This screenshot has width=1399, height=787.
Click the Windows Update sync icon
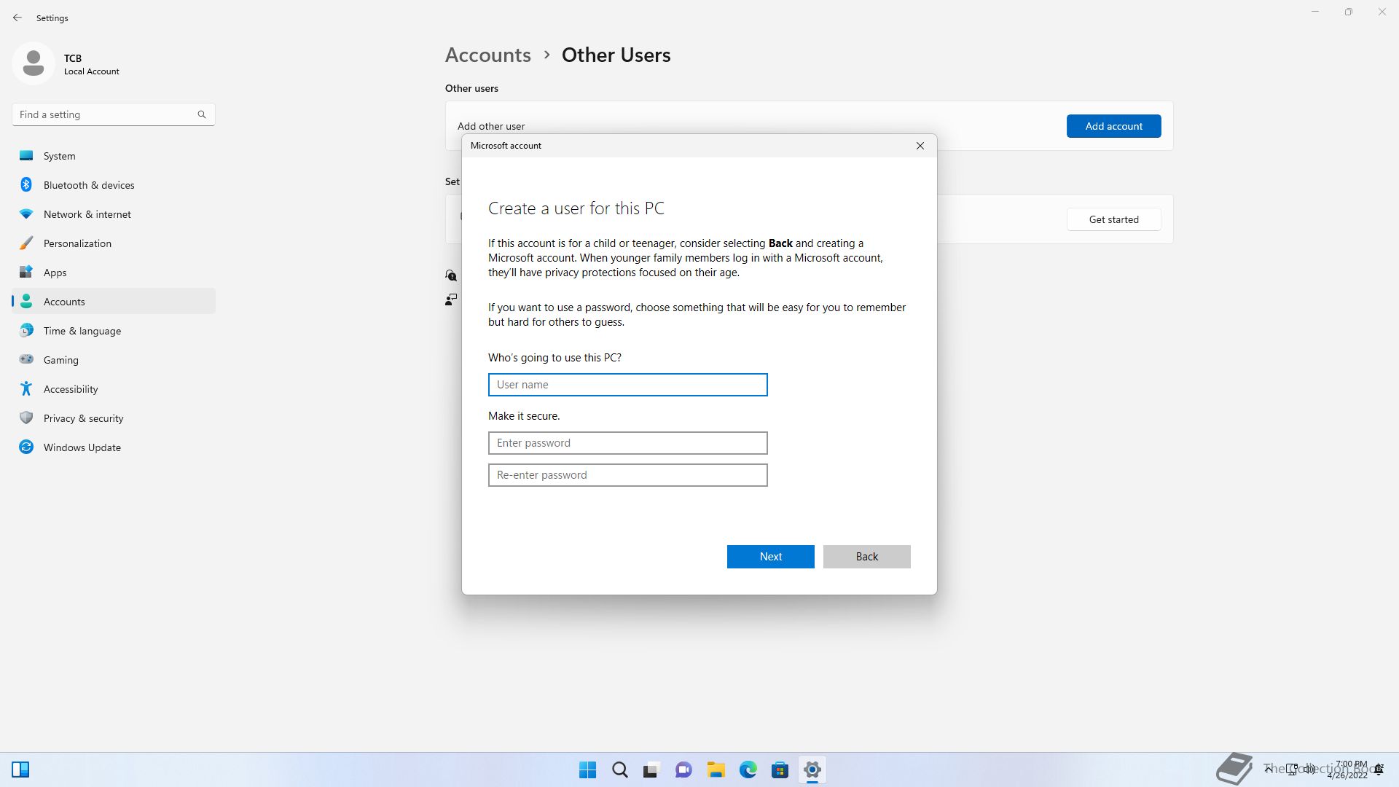[x=26, y=447]
